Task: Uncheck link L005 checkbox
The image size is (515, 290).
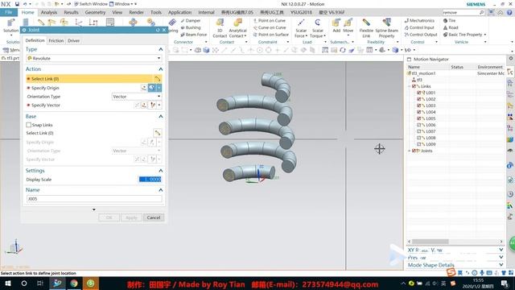Action: pos(419,118)
